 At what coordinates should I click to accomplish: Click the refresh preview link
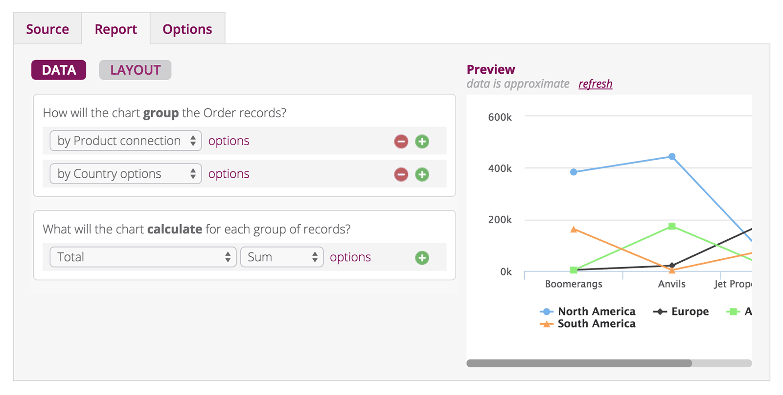tap(595, 84)
